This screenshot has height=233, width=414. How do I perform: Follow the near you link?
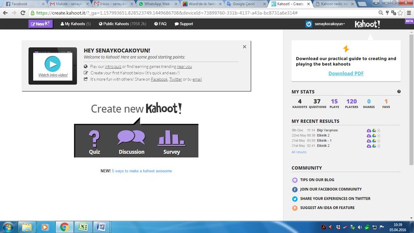click(x=184, y=67)
